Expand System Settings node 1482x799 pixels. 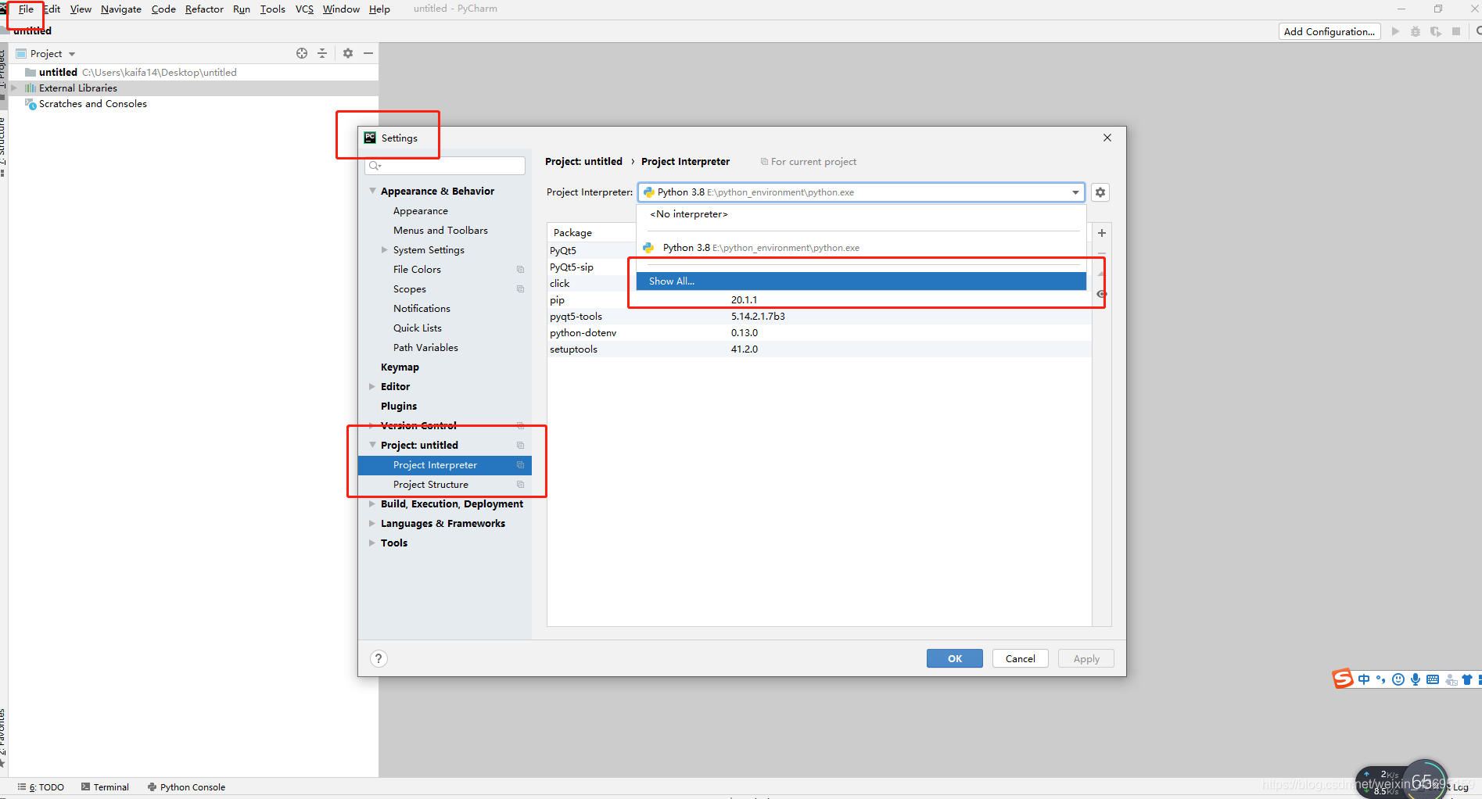pos(384,250)
